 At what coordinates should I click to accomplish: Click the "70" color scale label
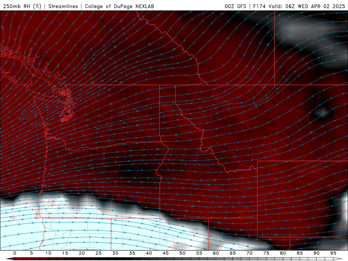pyautogui.click(x=249, y=253)
